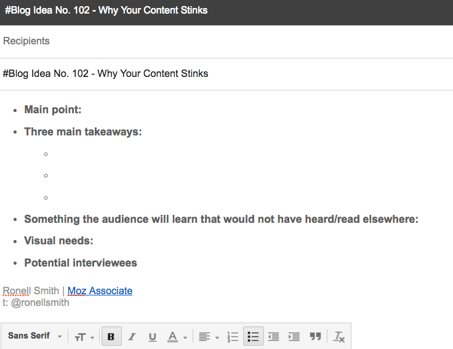Click the compose window title bar

click(226, 11)
